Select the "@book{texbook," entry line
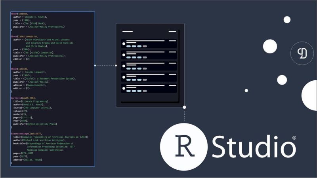 19,14
